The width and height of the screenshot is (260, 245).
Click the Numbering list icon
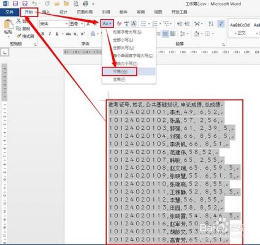pos(155,24)
